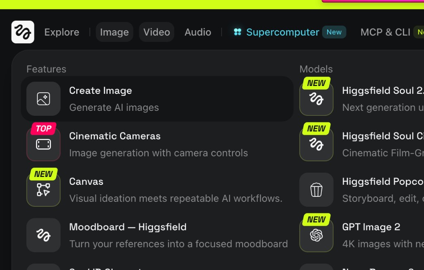Click the Moodboard squiggle icon
The width and height of the screenshot is (424, 270).
point(43,235)
